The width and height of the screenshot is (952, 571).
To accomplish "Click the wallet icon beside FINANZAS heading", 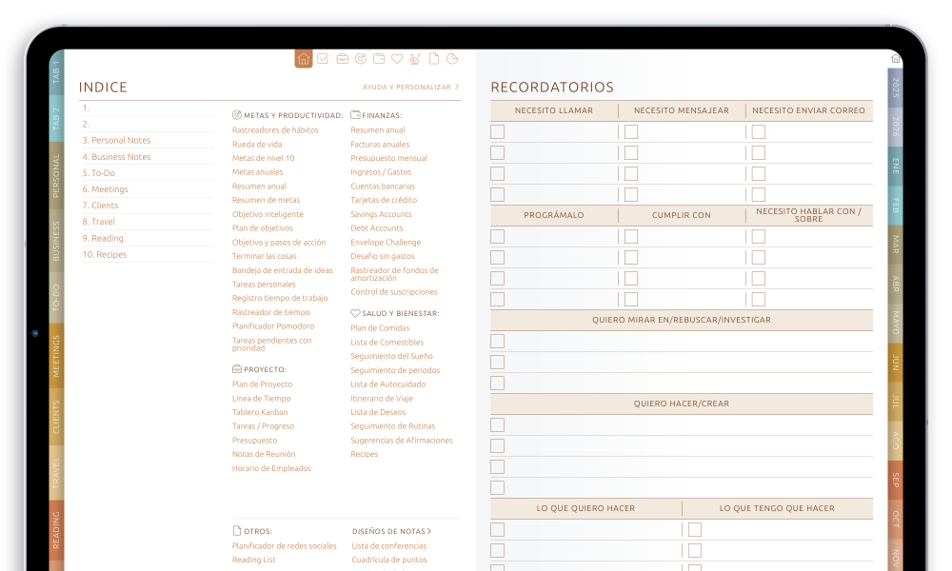I will 355,115.
